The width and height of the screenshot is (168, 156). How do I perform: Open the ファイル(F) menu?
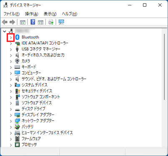point(12,14)
